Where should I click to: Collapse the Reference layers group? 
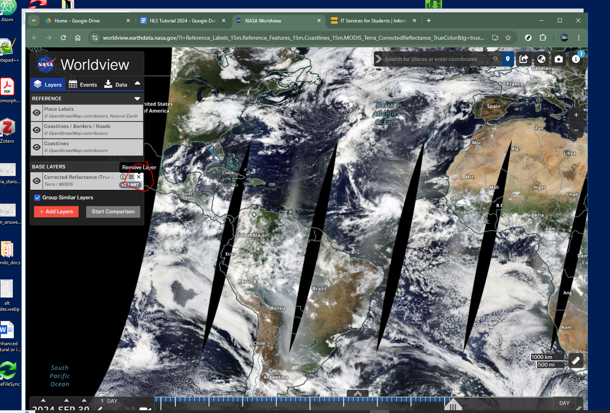tap(137, 99)
